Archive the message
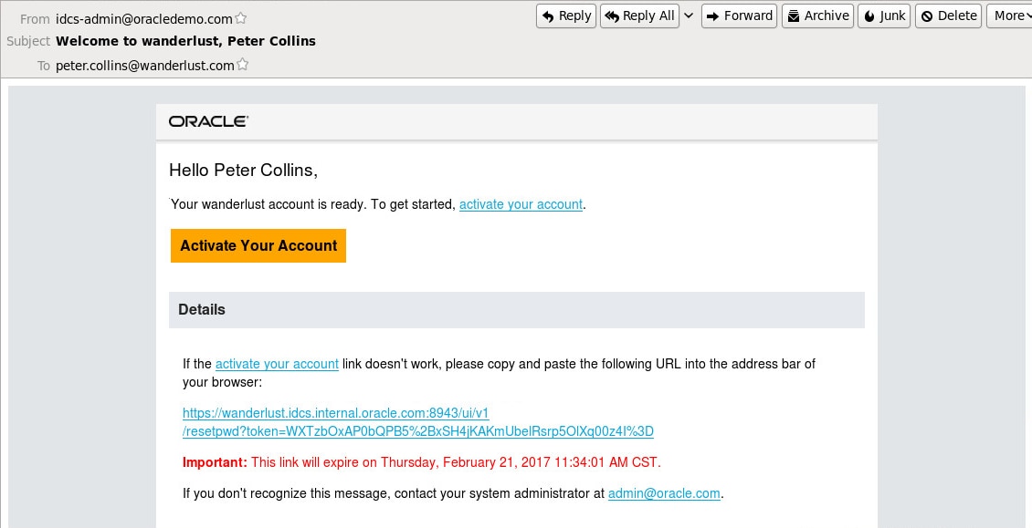The height and width of the screenshot is (528, 1032). [817, 16]
